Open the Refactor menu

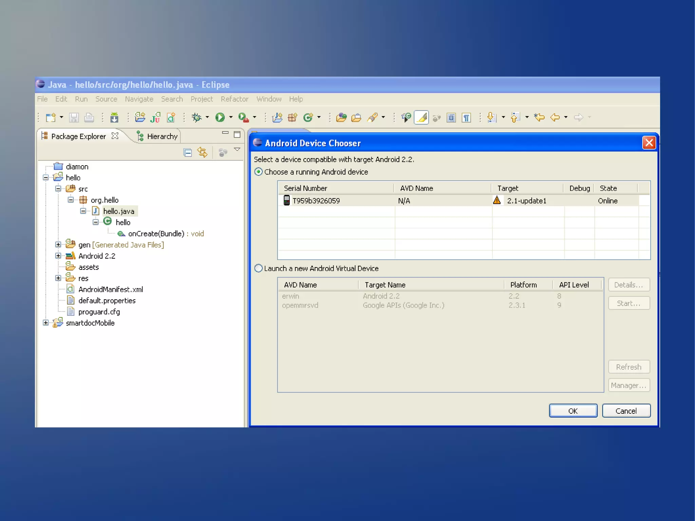tap(234, 99)
